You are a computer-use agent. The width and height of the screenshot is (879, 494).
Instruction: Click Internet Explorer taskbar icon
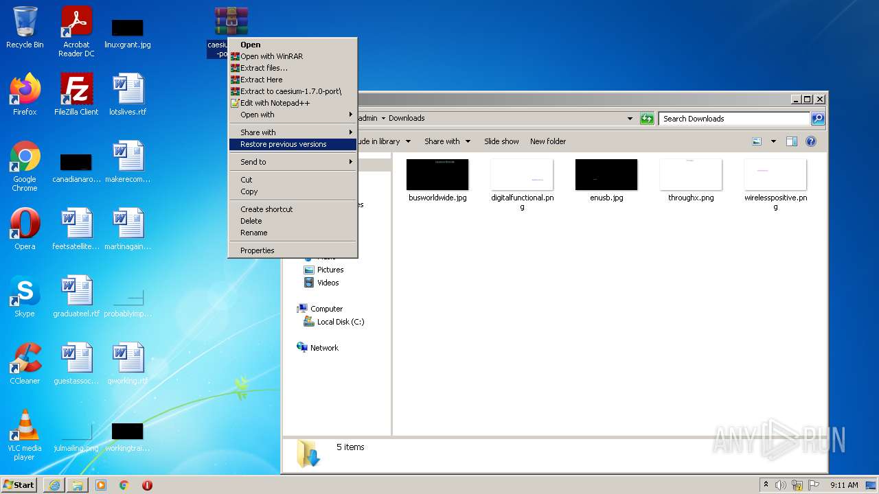coord(54,485)
